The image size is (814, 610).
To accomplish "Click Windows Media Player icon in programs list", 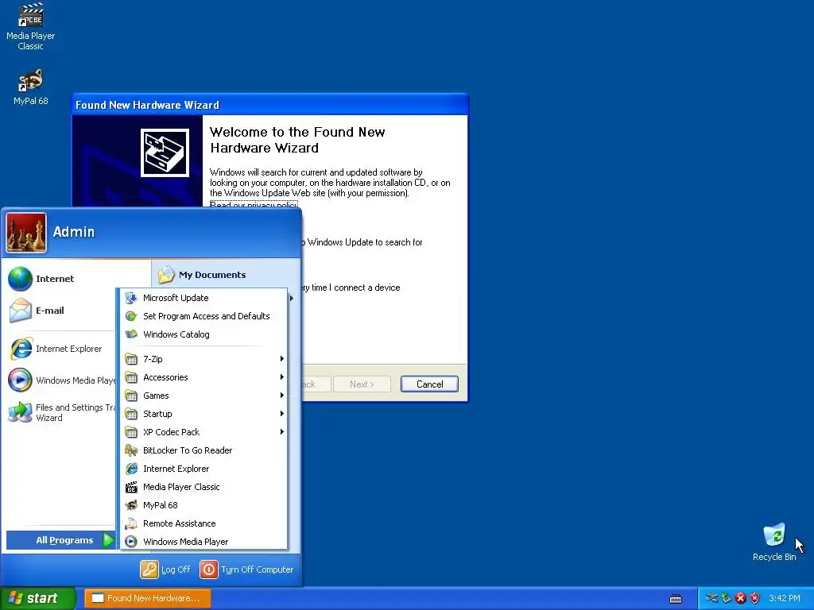I will pos(131,542).
